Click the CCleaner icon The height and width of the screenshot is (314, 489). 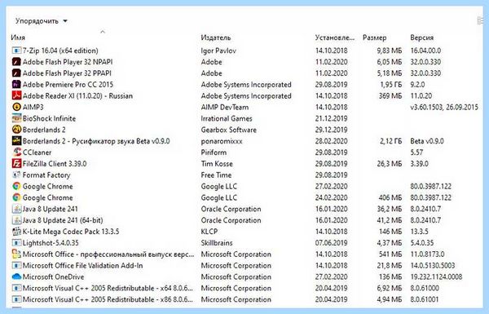[x=16, y=153]
